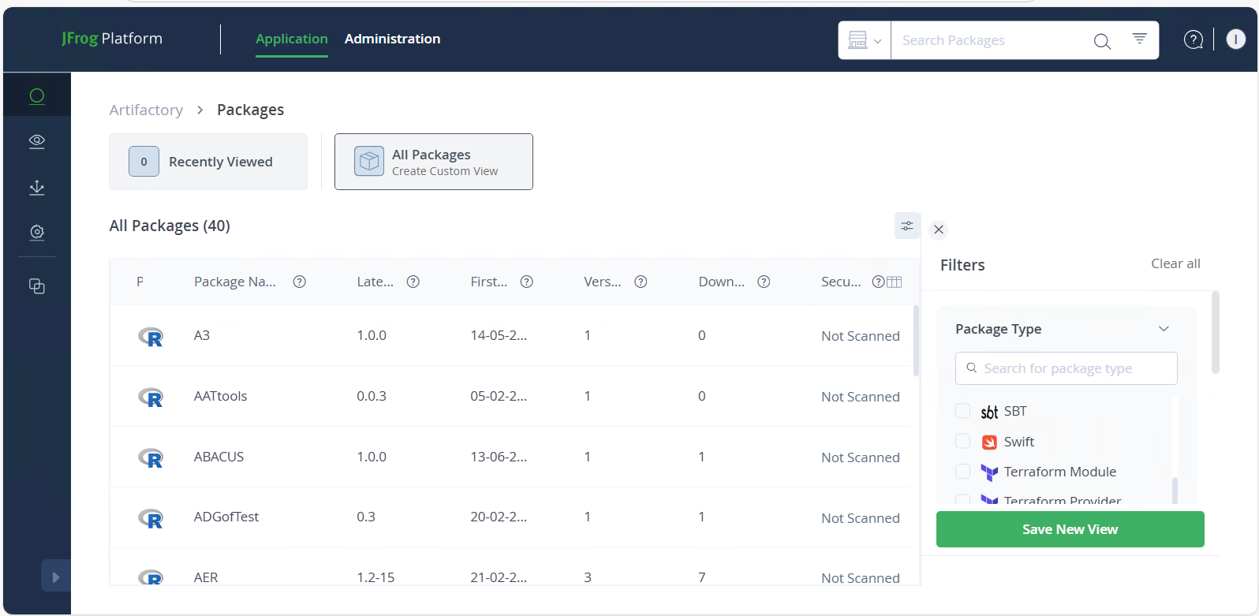Open the download arrow sidebar icon
1259x616 pixels.
point(37,187)
